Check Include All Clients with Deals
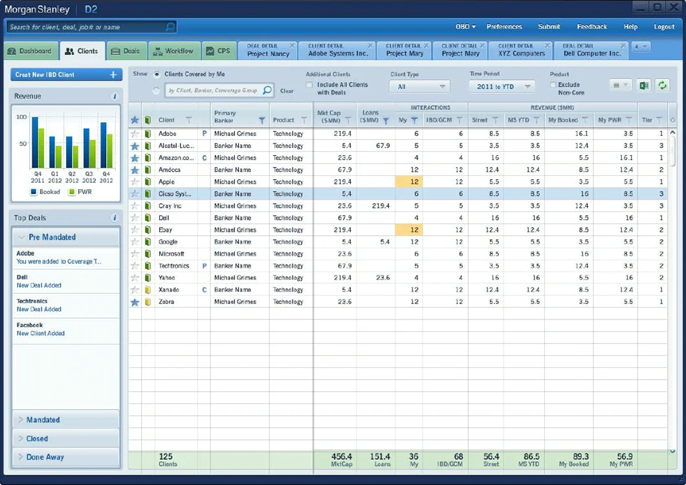Viewport: 686px width, 485px height. pyautogui.click(x=309, y=85)
